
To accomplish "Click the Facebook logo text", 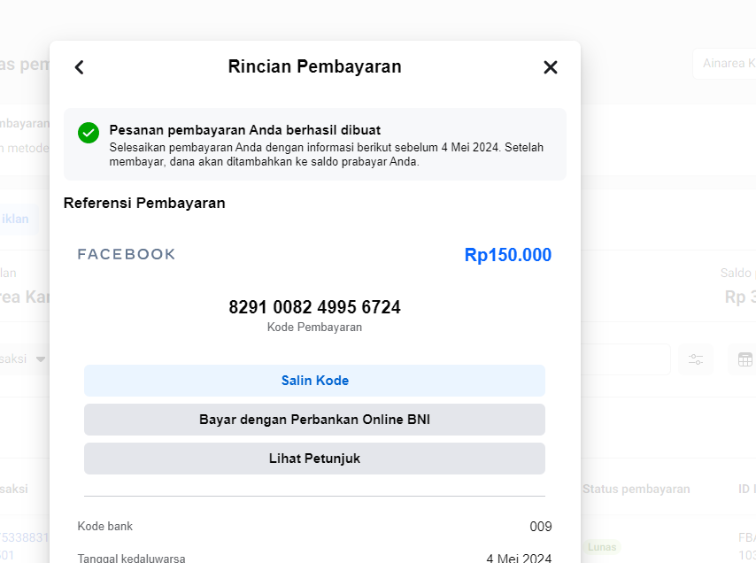I will pyautogui.click(x=127, y=255).
